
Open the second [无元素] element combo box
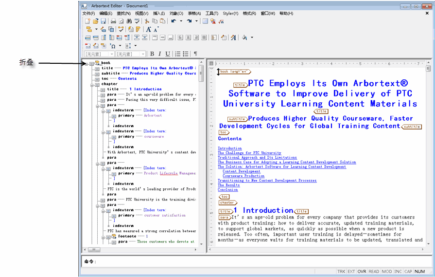tap(130, 54)
